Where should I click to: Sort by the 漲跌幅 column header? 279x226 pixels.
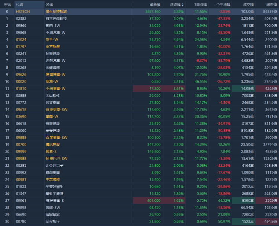tap(176, 4)
